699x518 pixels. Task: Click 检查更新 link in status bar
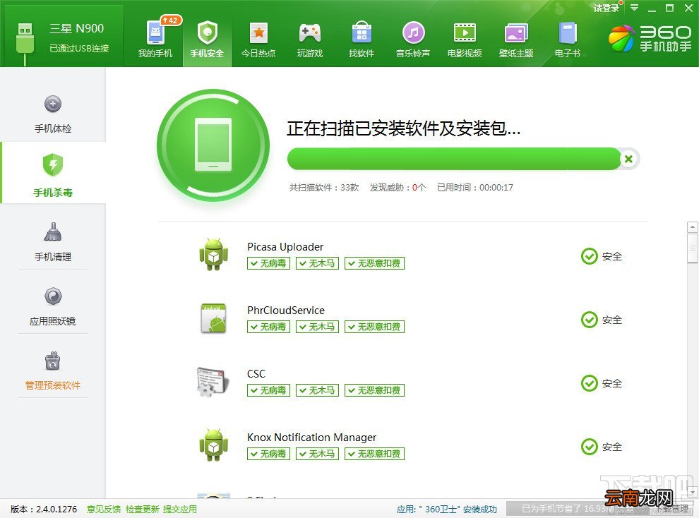point(142,509)
